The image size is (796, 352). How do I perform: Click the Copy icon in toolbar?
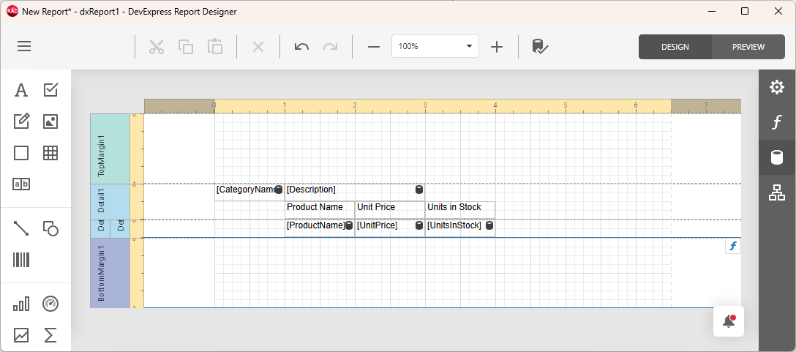point(186,47)
